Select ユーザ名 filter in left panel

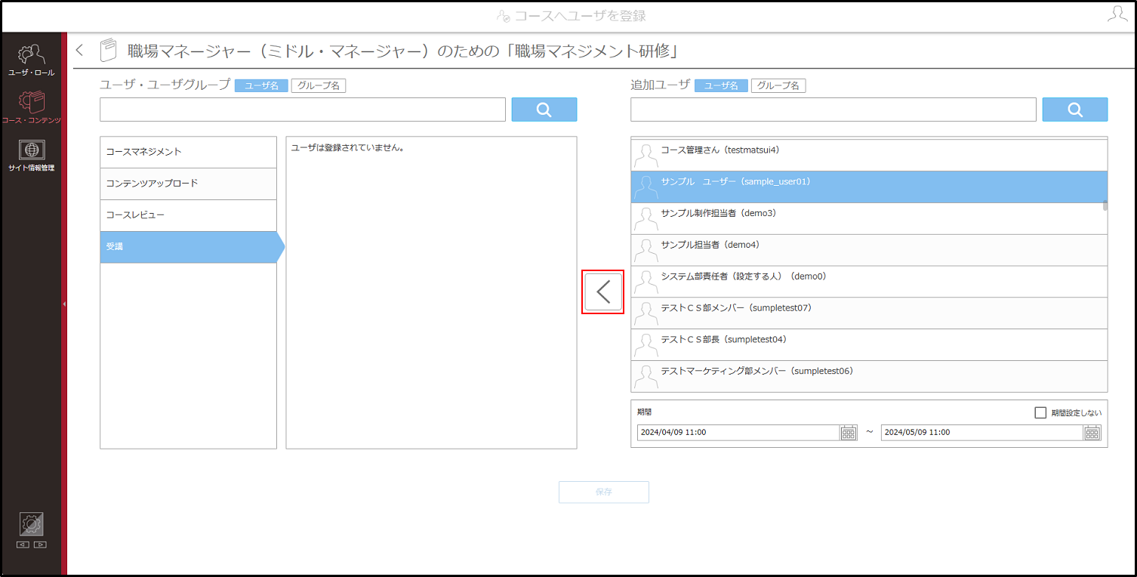[x=261, y=86]
